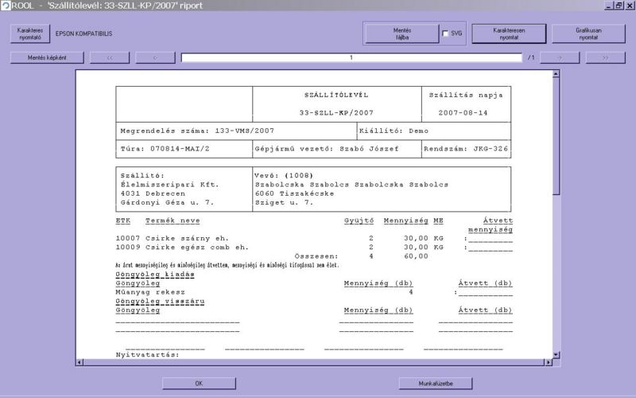Click the page number field
636x398 pixels.
(x=351, y=57)
